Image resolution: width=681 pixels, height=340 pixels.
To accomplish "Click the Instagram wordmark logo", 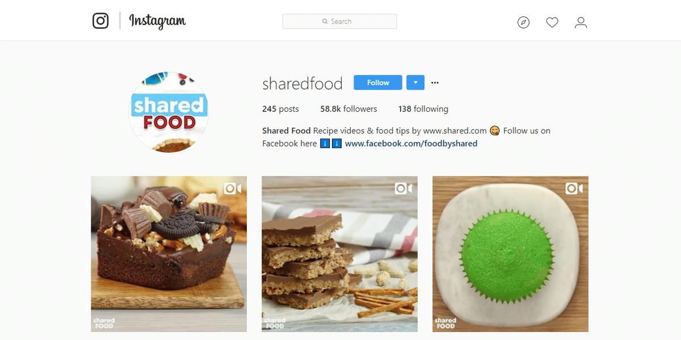I will 157,22.
